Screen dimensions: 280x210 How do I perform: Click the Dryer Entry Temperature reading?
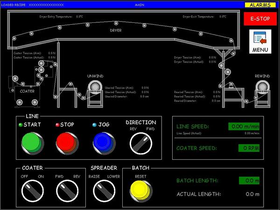(79, 17)
